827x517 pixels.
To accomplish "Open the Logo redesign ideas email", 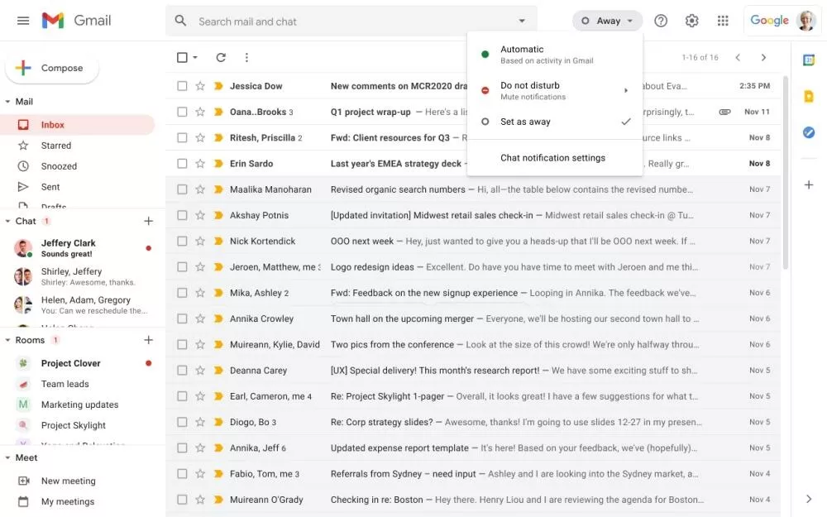I will [474, 267].
